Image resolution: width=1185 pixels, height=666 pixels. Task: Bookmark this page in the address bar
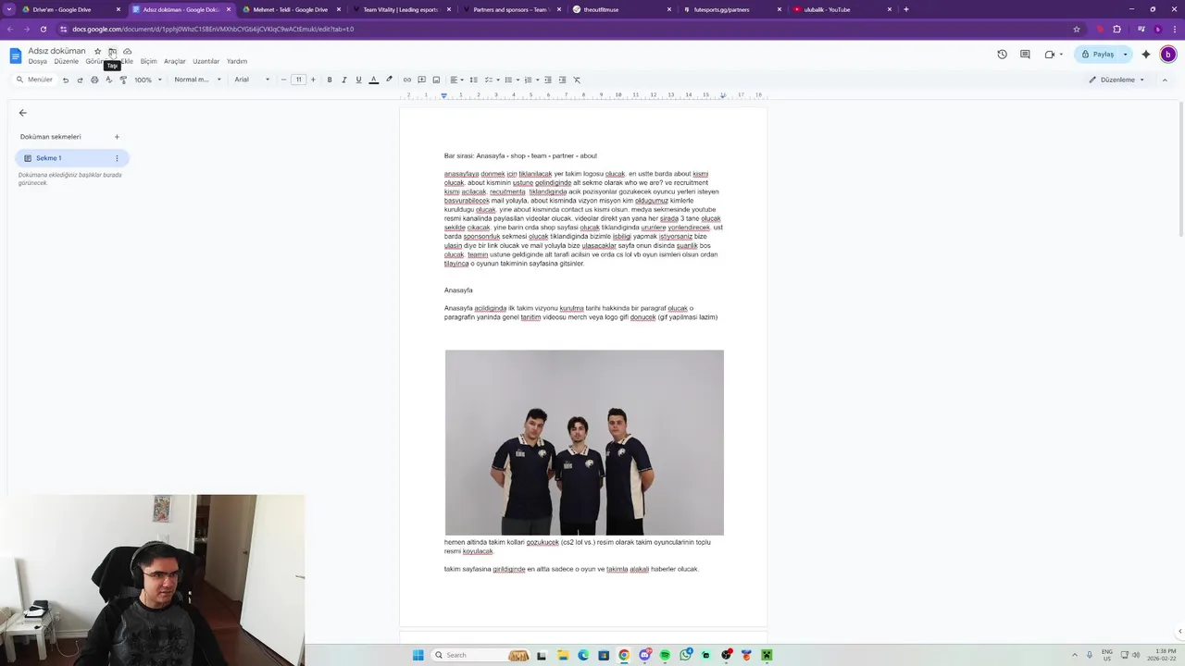click(1077, 29)
